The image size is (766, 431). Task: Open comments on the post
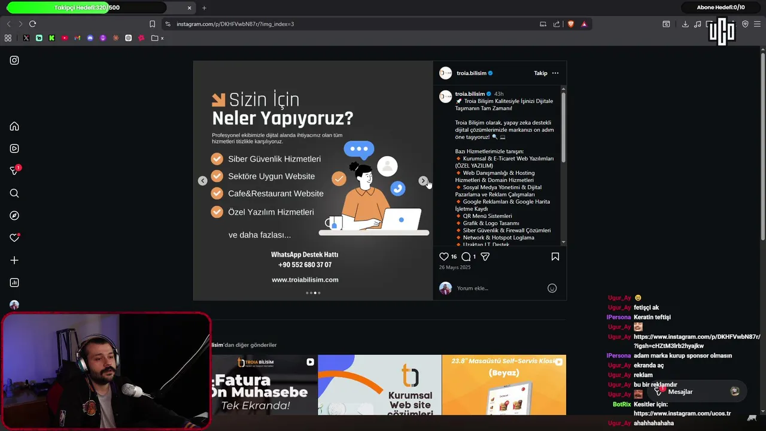[466, 257]
